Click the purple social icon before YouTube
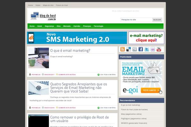The image size is (191, 127). [x=153, y=49]
